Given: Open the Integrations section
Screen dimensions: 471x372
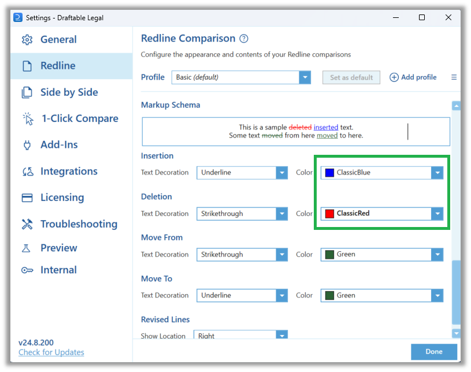Looking at the screenshot, I should (x=72, y=172).
